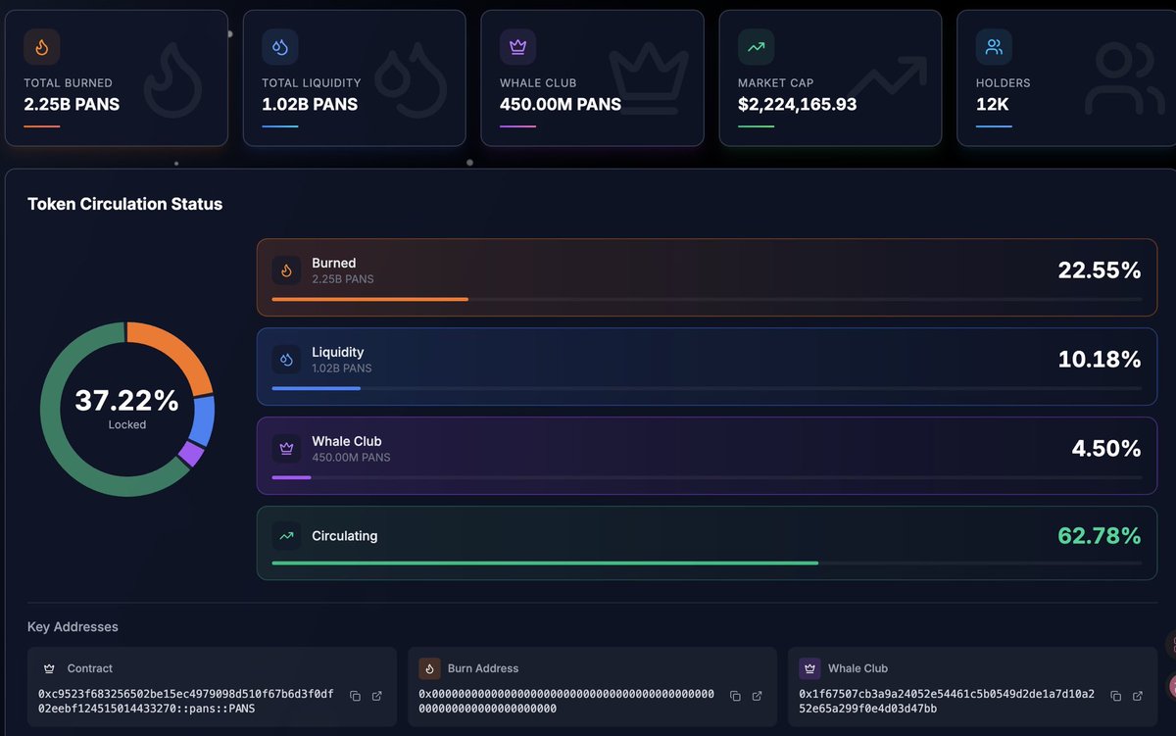Viewport: 1176px width, 736px height.
Task: Select the Whale Club 4.50% row
Action: (706, 456)
